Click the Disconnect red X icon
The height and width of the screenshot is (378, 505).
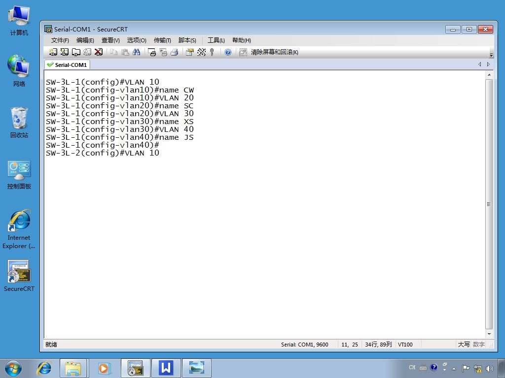point(99,52)
